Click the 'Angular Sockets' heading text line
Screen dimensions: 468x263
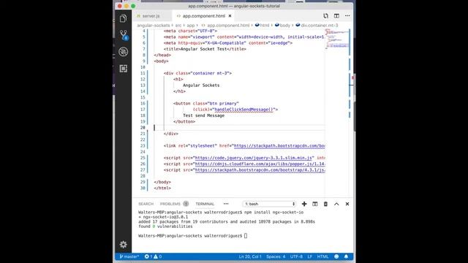201,85
